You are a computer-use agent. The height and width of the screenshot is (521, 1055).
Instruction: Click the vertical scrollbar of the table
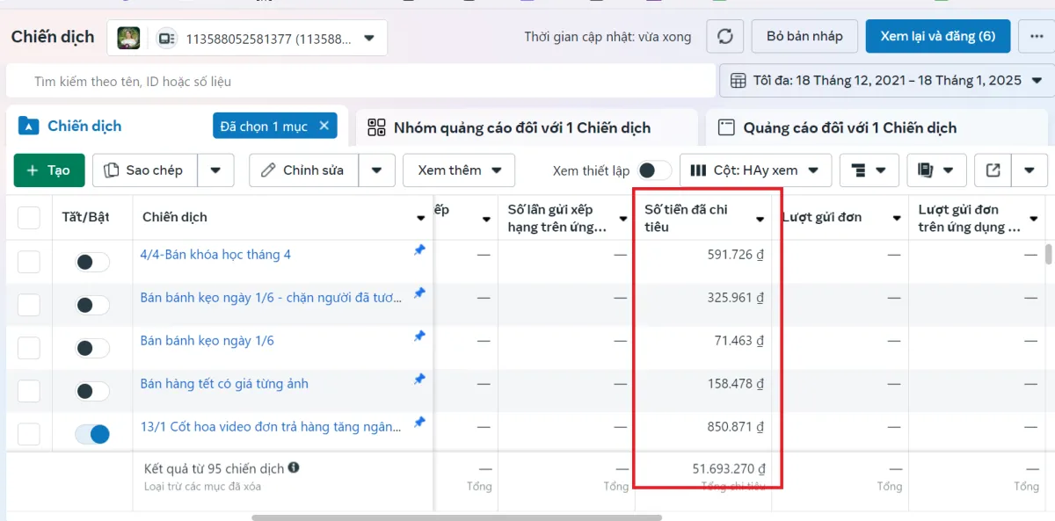point(1048,256)
